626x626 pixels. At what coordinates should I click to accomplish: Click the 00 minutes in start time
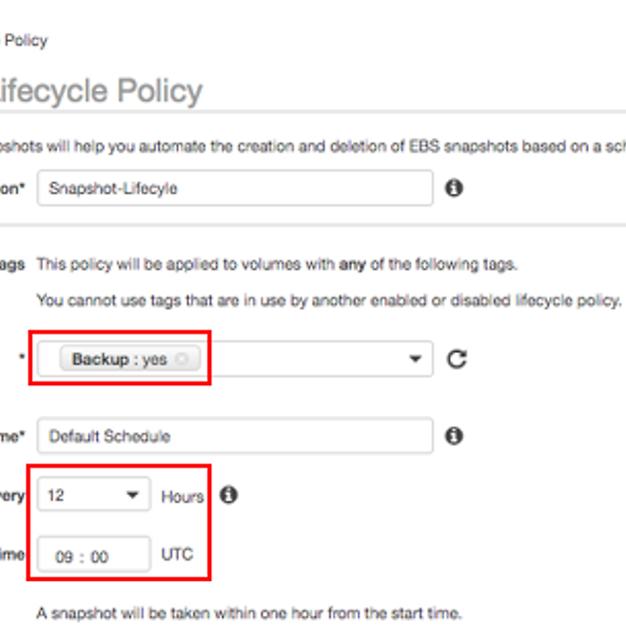pyautogui.click(x=99, y=558)
